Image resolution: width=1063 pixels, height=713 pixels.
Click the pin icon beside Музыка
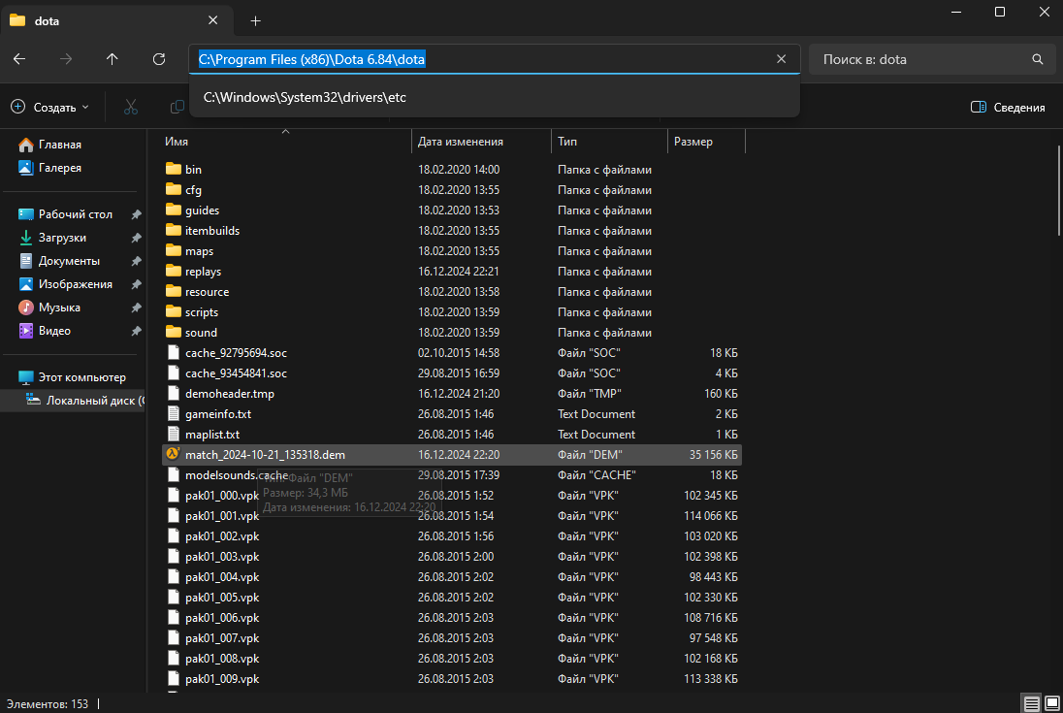click(x=136, y=308)
